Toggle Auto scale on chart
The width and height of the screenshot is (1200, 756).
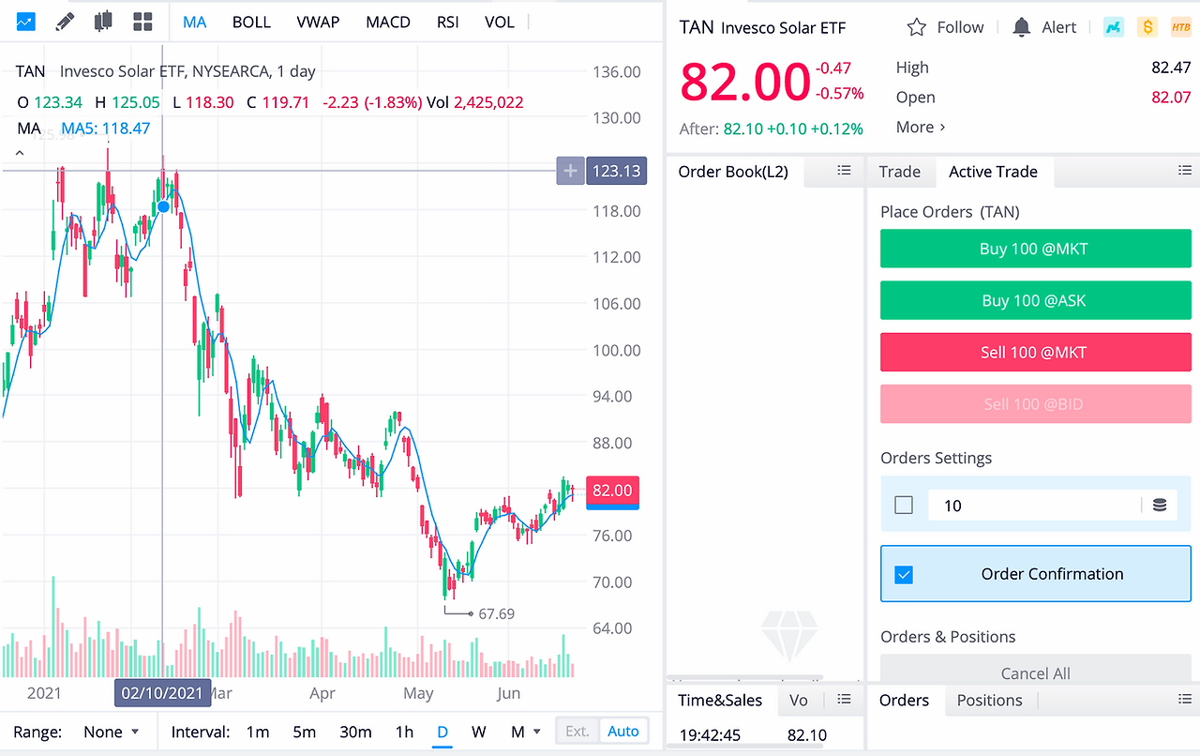point(623,732)
